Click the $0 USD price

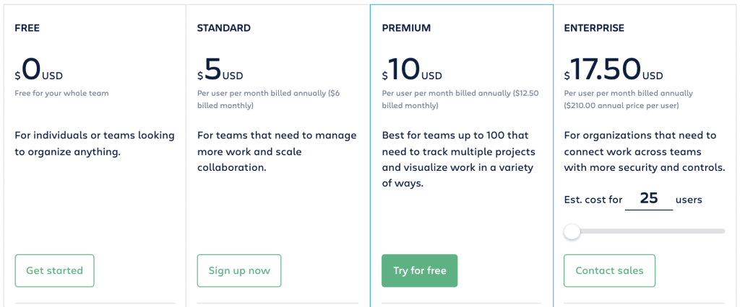39,70
